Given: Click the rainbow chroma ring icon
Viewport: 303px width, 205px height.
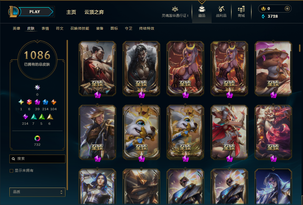Looking at the screenshot, I should 37,138.
